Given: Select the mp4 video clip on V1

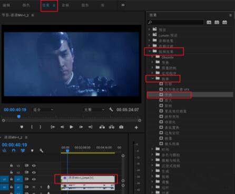Looking at the screenshot, I should pyautogui.click(x=88, y=179).
